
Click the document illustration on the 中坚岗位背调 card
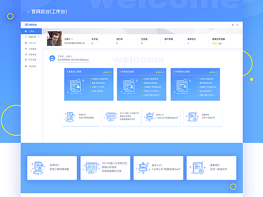pyautogui.click(x=129, y=86)
